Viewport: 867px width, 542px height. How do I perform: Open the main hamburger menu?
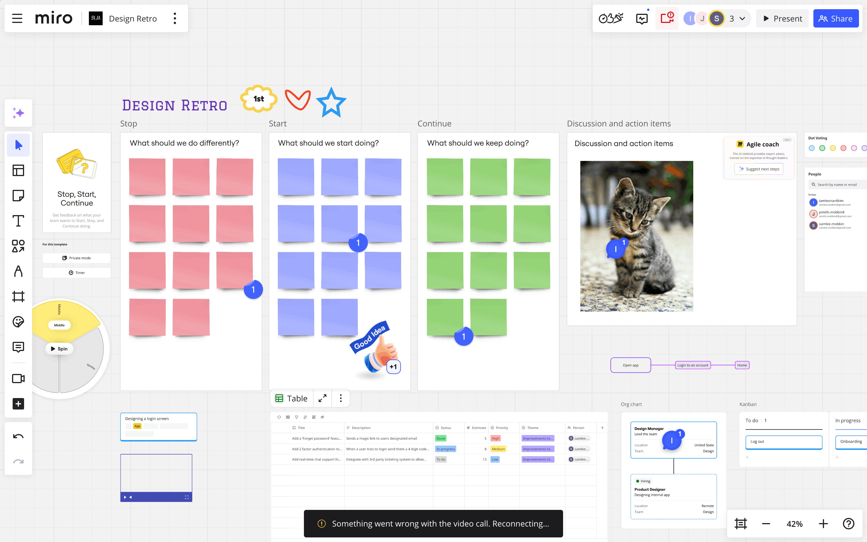pyautogui.click(x=17, y=18)
